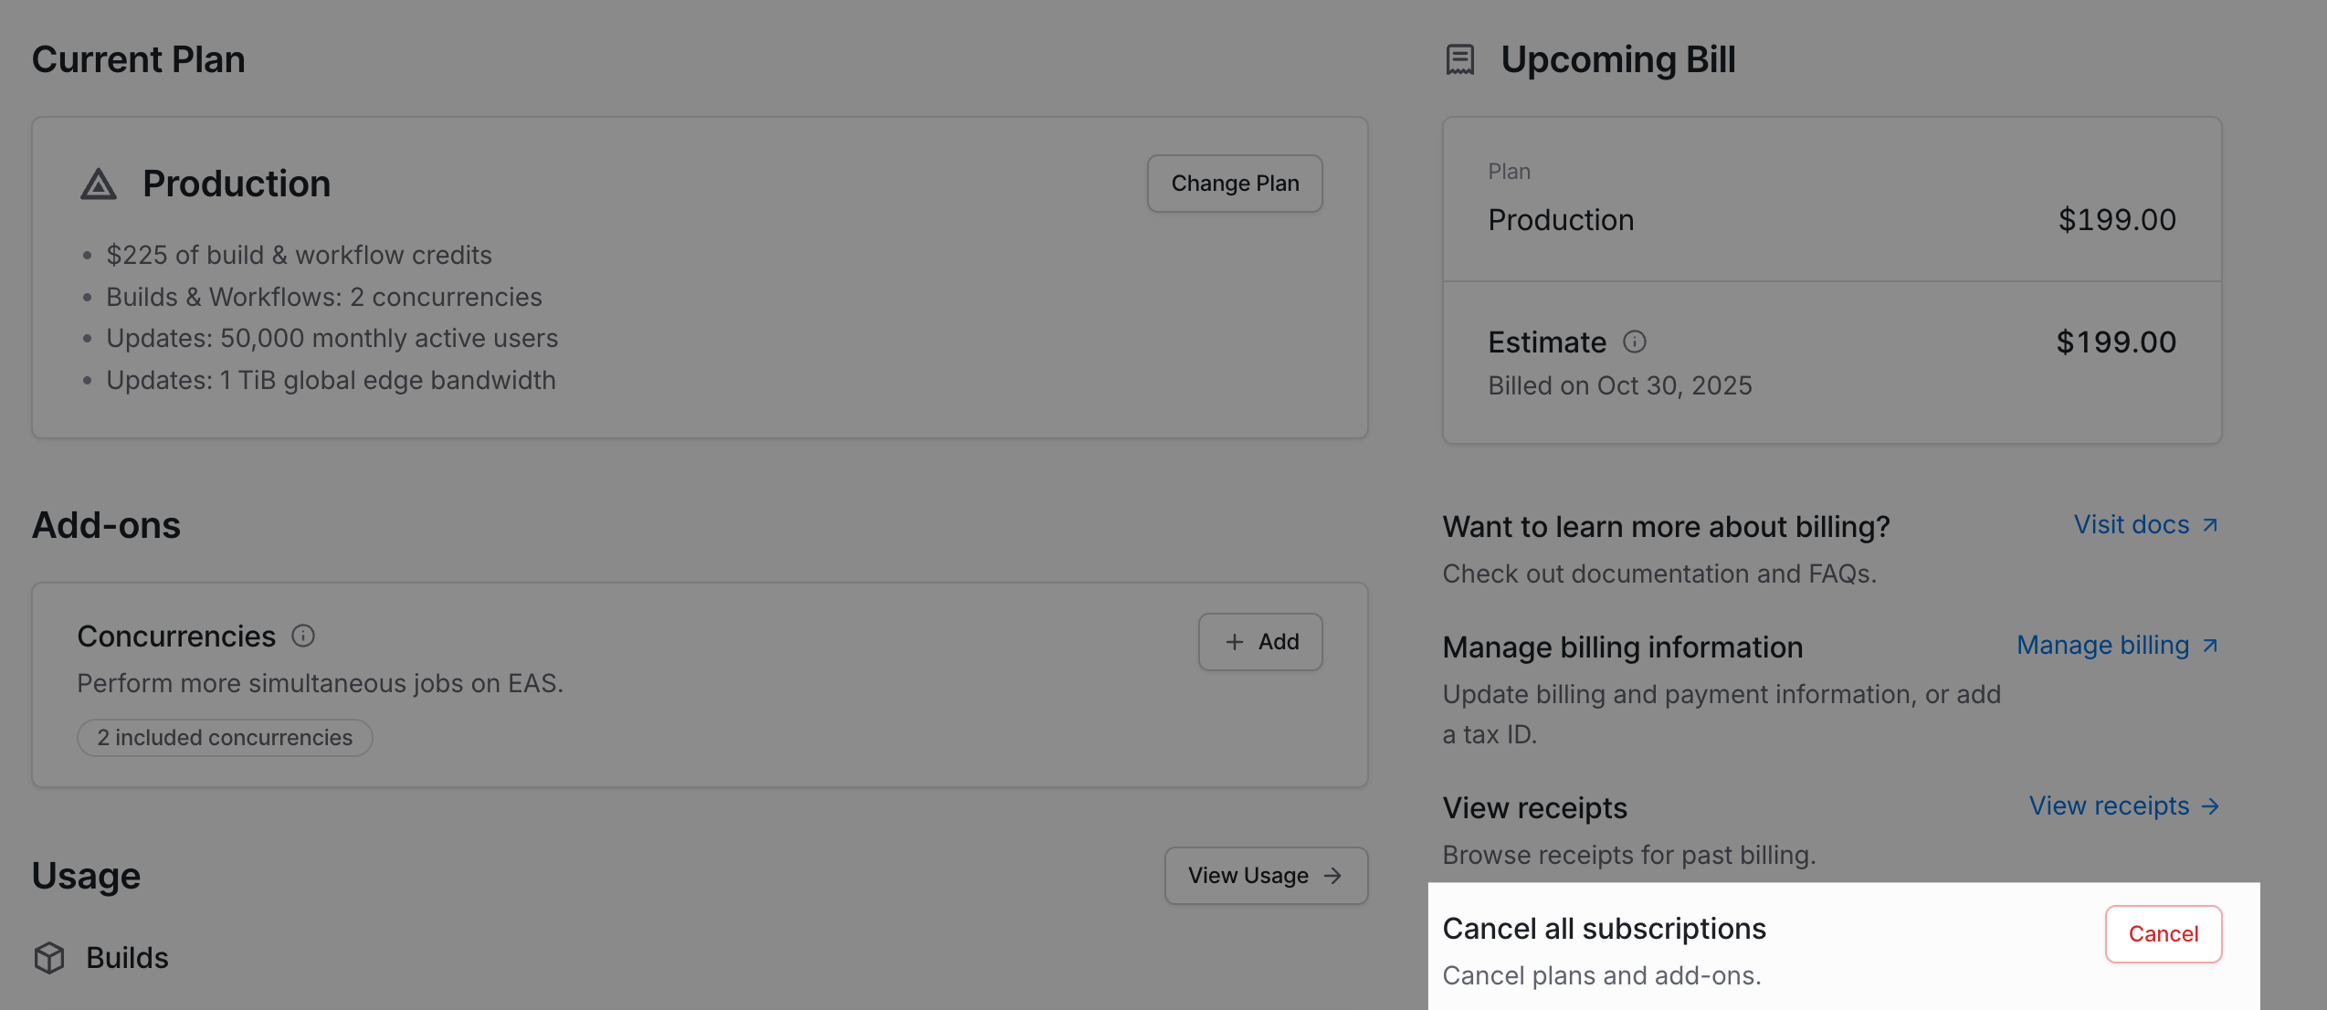Click the Change Plan button

(1235, 183)
